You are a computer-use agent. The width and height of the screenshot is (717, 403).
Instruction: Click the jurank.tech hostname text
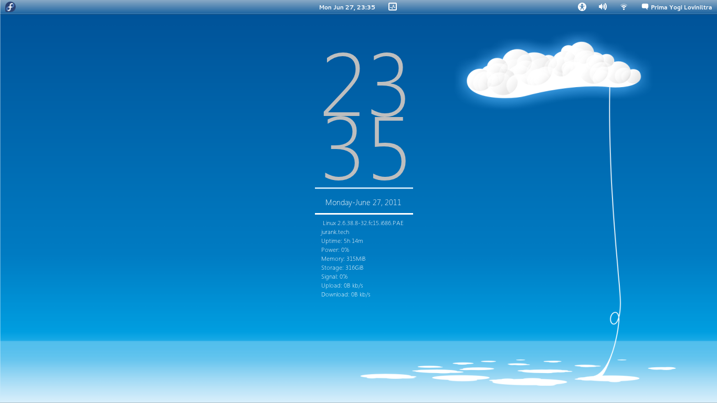[335, 232]
